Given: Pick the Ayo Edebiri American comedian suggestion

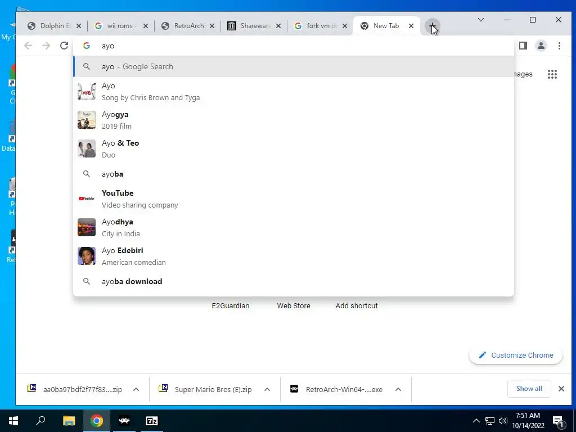Looking at the screenshot, I should (294, 256).
